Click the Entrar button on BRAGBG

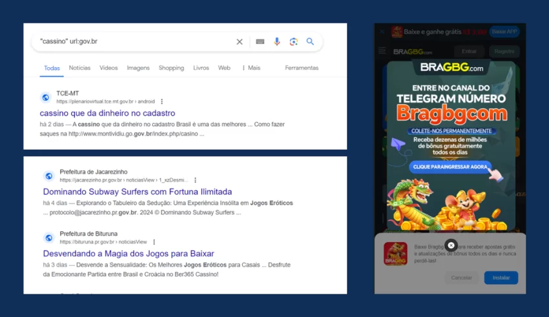point(469,51)
